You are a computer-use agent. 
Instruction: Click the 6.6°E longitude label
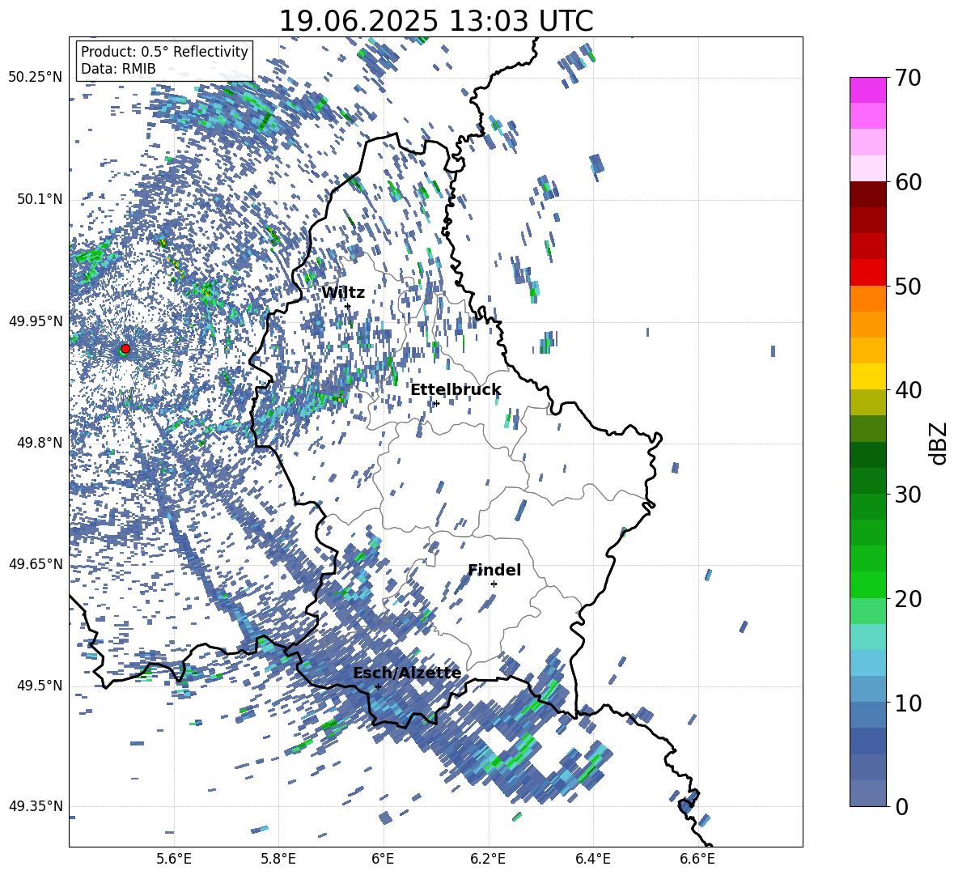(x=697, y=859)
